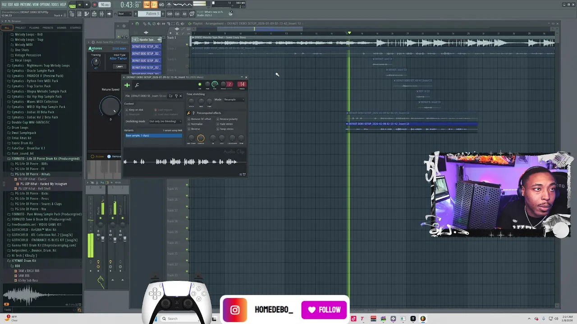Image resolution: width=577 pixels, height=324 pixels.
Task: Click the pause button in transport
Action: tap(80, 4)
